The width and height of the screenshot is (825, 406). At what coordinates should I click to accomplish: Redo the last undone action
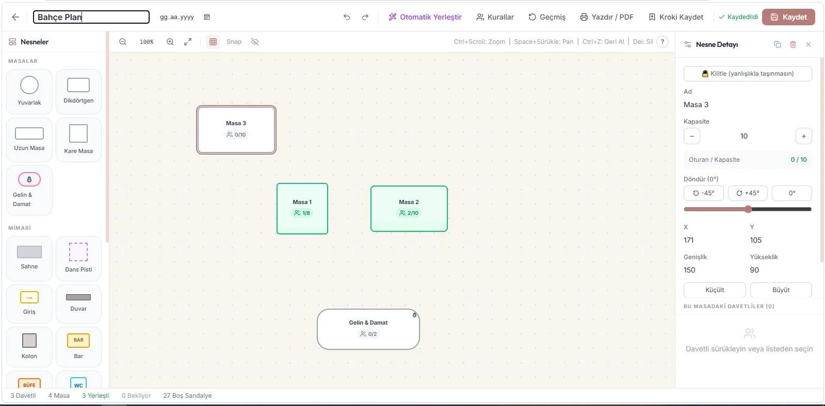tap(365, 17)
